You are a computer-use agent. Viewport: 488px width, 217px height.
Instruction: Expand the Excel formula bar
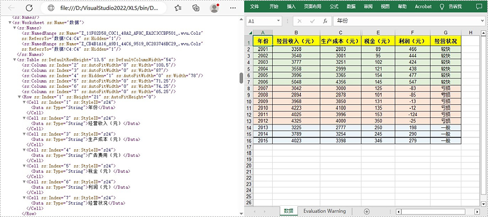pos(483,21)
